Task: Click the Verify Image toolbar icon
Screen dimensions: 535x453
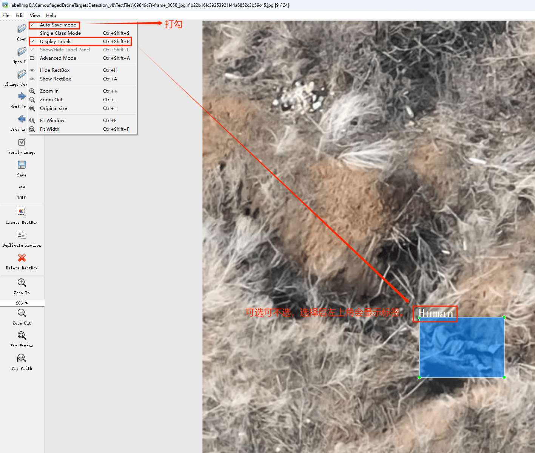Action: point(22,142)
